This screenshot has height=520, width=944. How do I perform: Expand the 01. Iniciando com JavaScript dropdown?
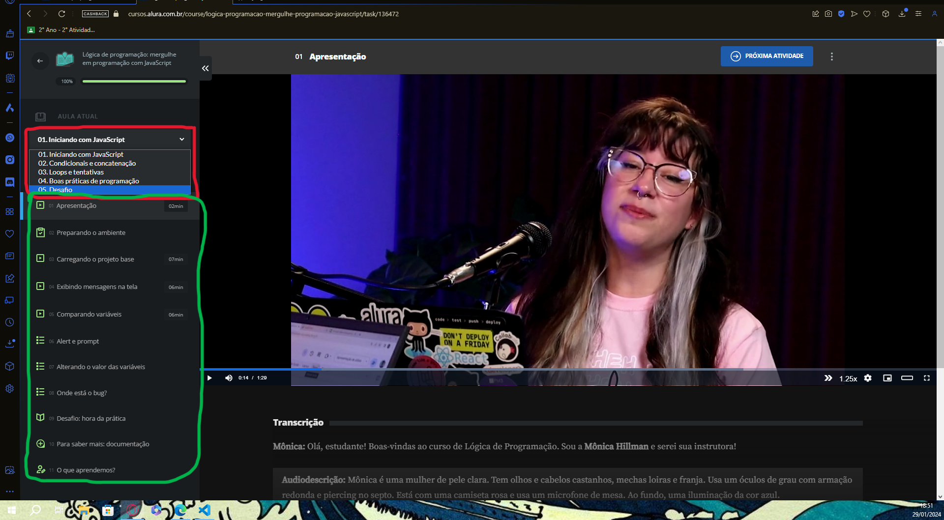tap(110, 140)
